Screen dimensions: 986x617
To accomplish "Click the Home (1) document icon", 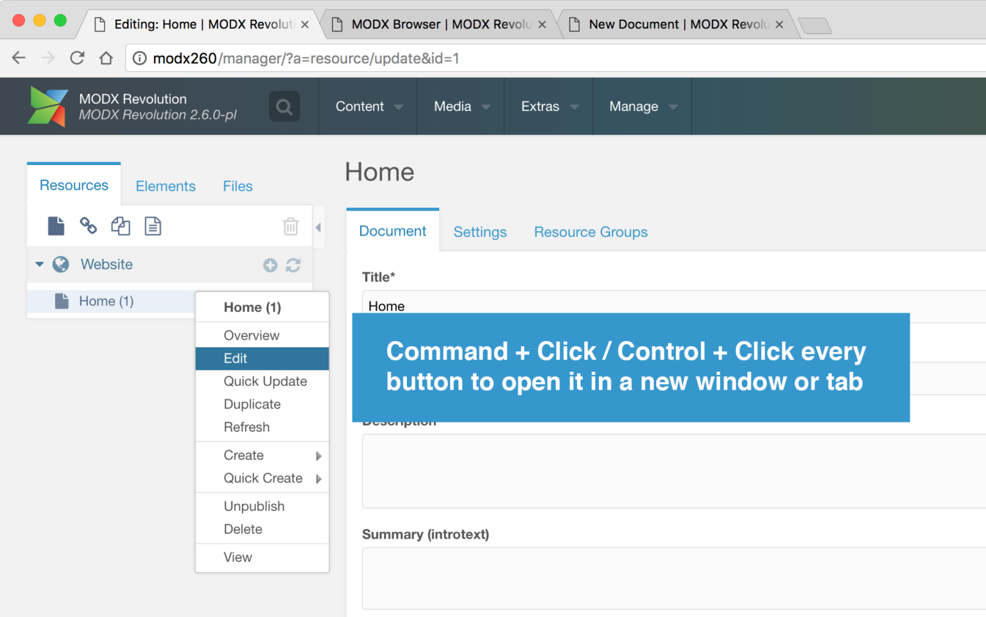I will click(x=62, y=301).
